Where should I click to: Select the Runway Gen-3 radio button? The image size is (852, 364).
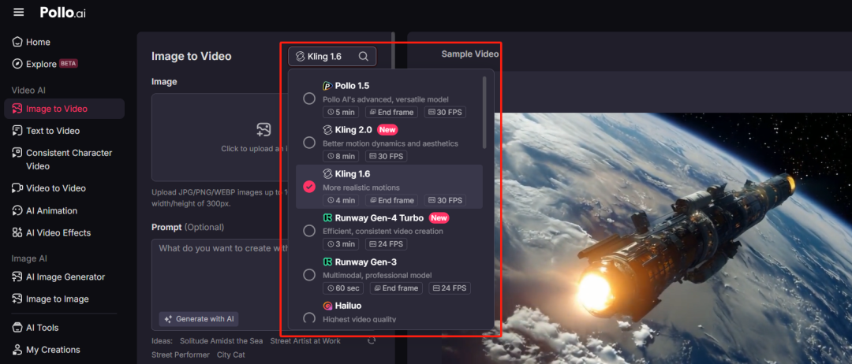pos(309,275)
